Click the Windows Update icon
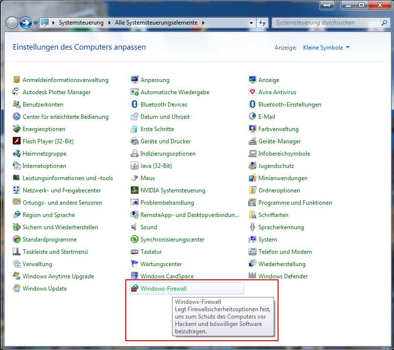Viewport: 394px width, 350px height. pyautogui.click(x=17, y=288)
